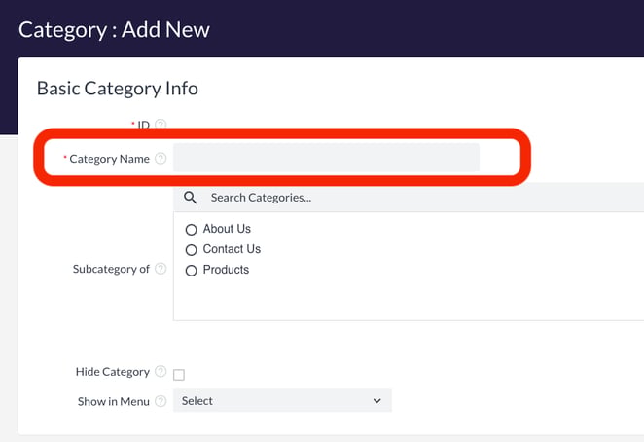Screen dimensions: 644x442
Task: Click the Hide Category label text
Action: click(112, 372)
